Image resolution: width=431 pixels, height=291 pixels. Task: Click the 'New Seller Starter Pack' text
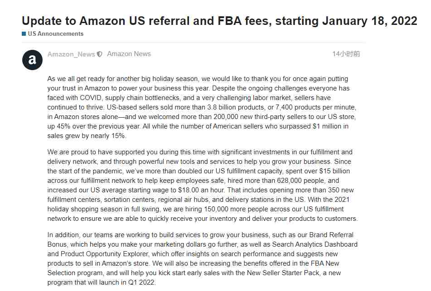point(283,273)
